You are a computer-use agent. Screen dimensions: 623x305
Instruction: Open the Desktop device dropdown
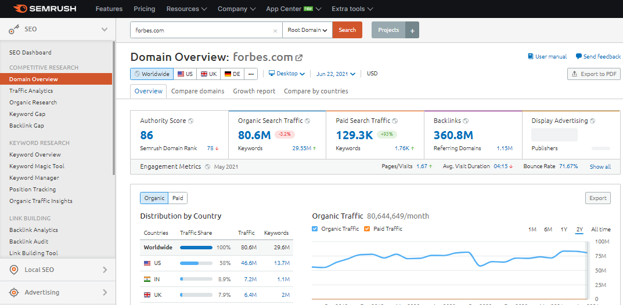click(287, 74)
